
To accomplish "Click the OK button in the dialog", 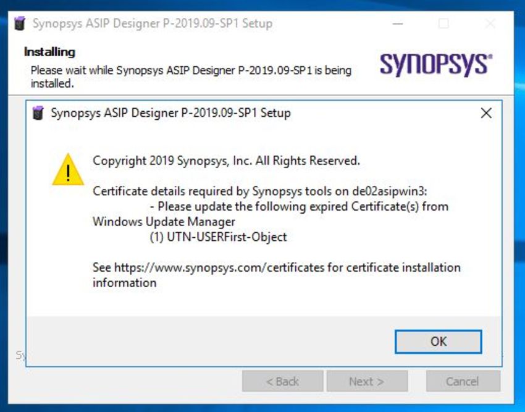I will [438, 342].
